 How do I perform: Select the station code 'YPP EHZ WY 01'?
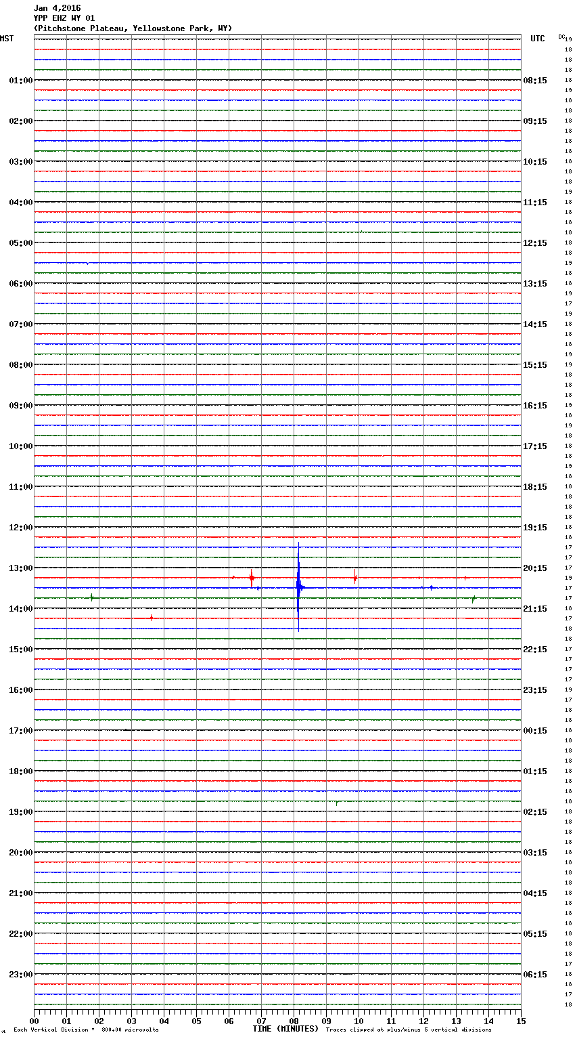[x=64, y=18]
